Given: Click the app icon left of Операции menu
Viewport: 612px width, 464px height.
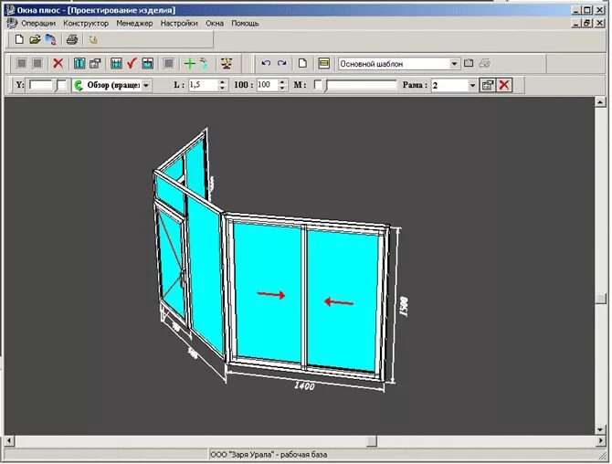Looking at the screenshot, I should tap(12, 23).
